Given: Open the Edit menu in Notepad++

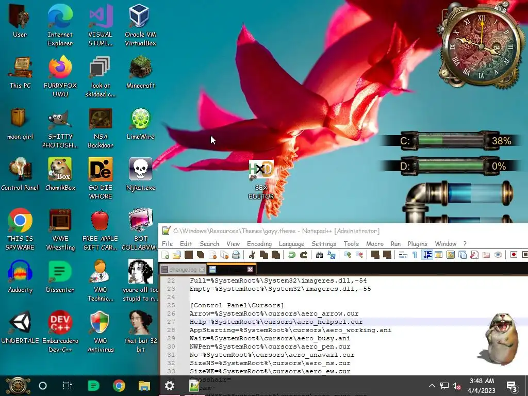Looking at the screenshot, I should pos(186,243).
